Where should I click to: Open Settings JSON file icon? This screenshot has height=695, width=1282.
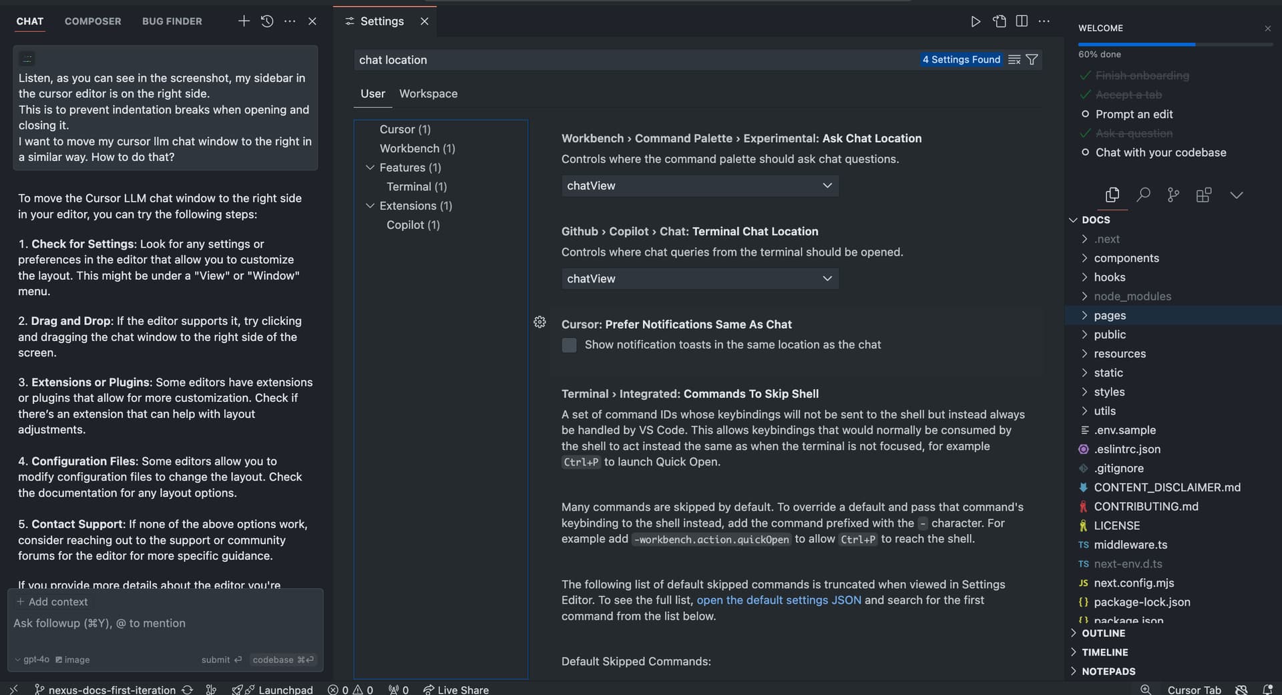tap(1000, 21)
